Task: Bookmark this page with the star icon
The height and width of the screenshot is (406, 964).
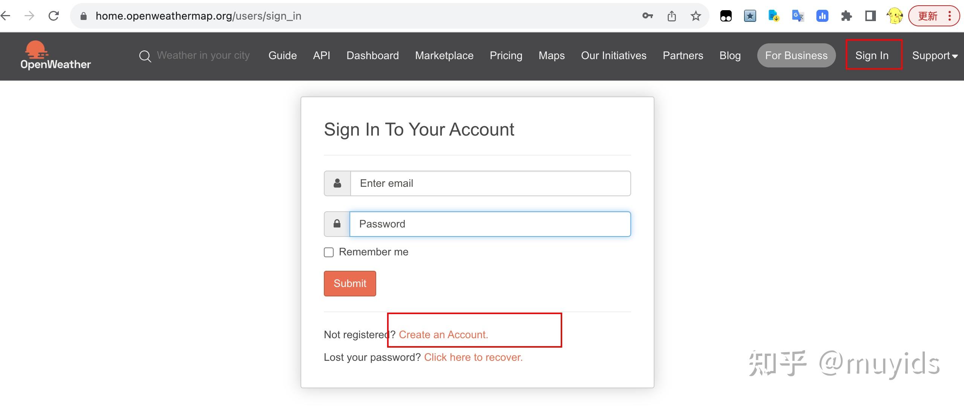Action: 696,16
